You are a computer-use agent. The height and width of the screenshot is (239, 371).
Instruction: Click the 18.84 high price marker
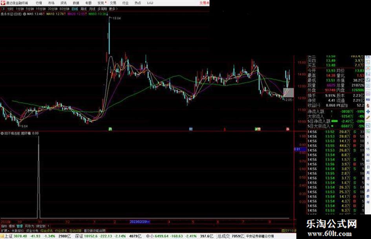coord(117,18)
